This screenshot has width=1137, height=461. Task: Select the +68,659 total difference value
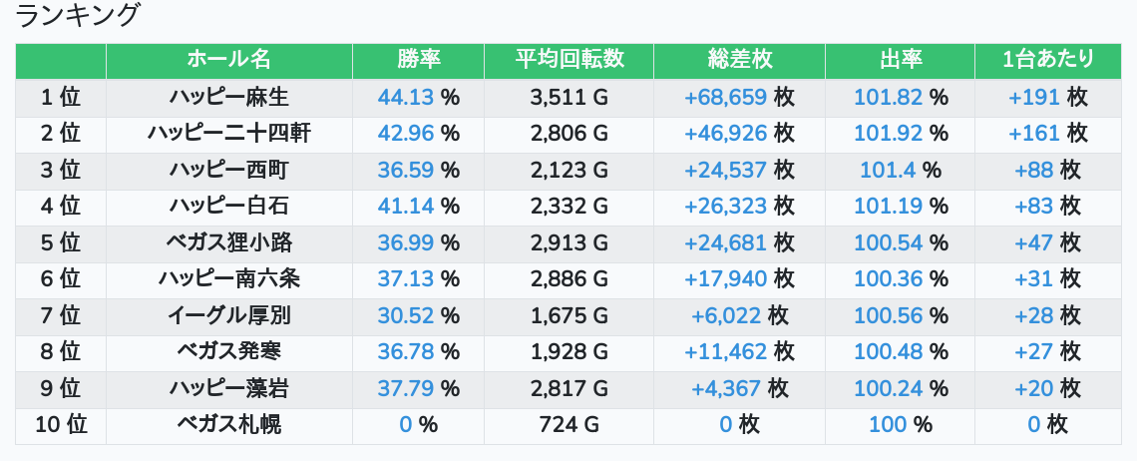pyautogui.click(x=725, y=97)
